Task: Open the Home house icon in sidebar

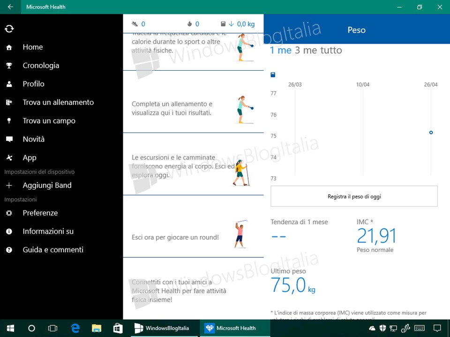Action: pyautogui.click(x=9, y=47)
